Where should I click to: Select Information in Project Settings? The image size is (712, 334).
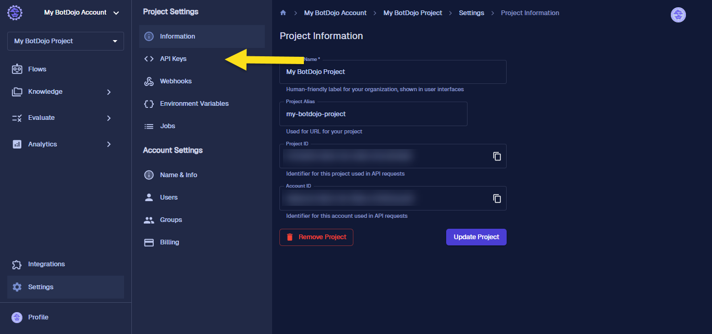[202, 36]
